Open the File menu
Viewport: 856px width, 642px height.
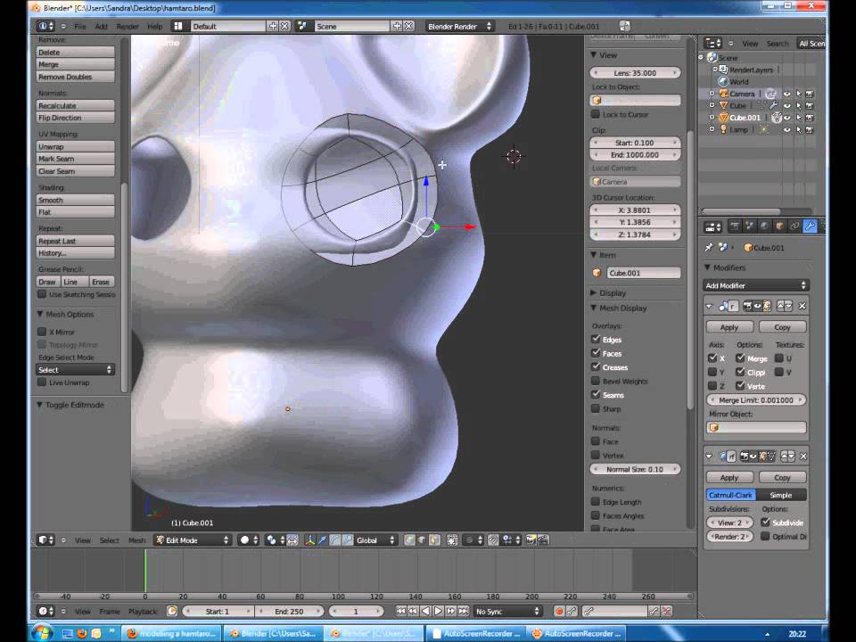click(79, 26)
